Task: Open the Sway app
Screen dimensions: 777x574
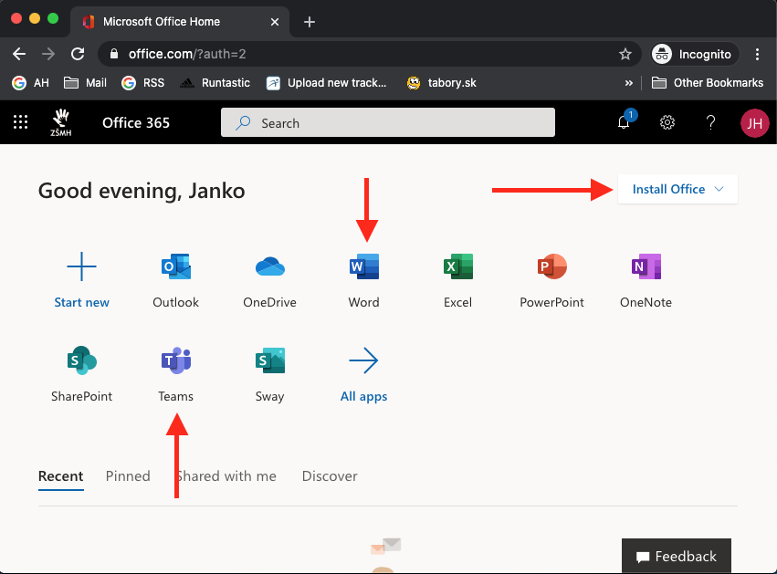Action: pyautogui.click(x=269, y=361)
